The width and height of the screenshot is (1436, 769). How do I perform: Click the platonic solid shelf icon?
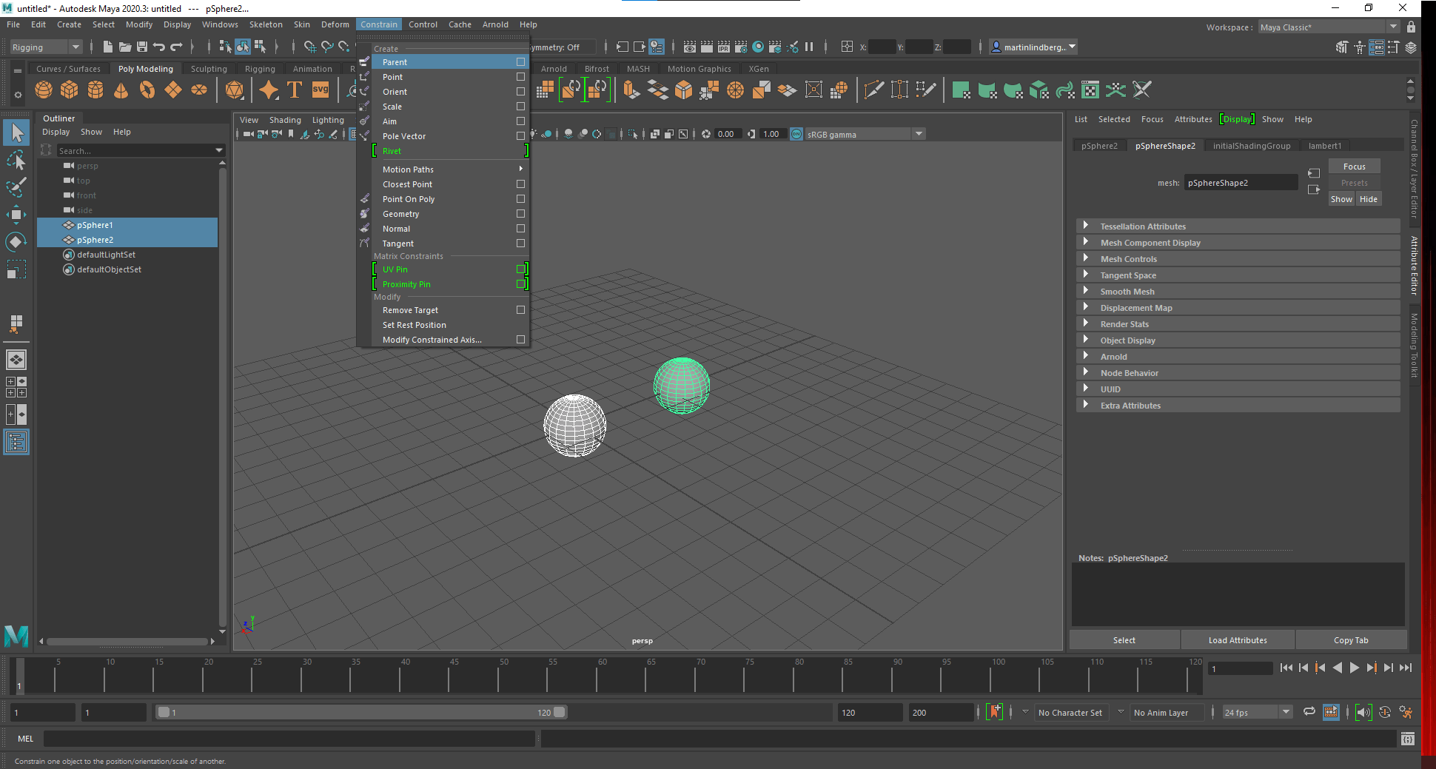click(x=235, y=90)
